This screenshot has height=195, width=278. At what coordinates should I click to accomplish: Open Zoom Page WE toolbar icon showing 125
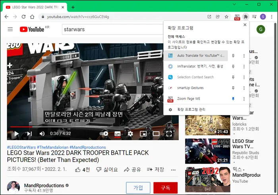(x=237, y=17)
